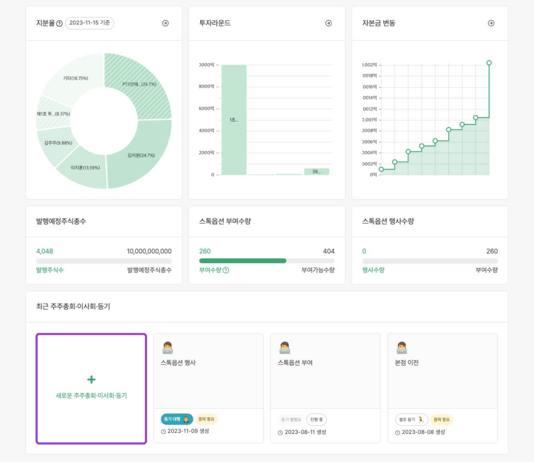Click the 셀프 등기 badge
This screenshot has width=534, height=462.
click(x=411, y=419)
